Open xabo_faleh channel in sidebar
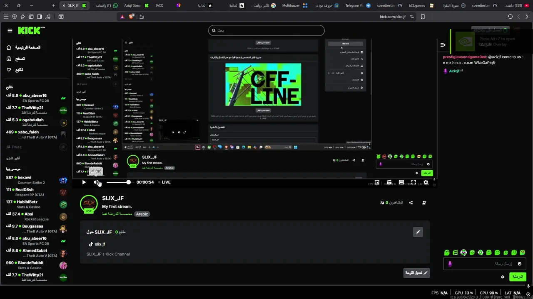 point(37,135)
